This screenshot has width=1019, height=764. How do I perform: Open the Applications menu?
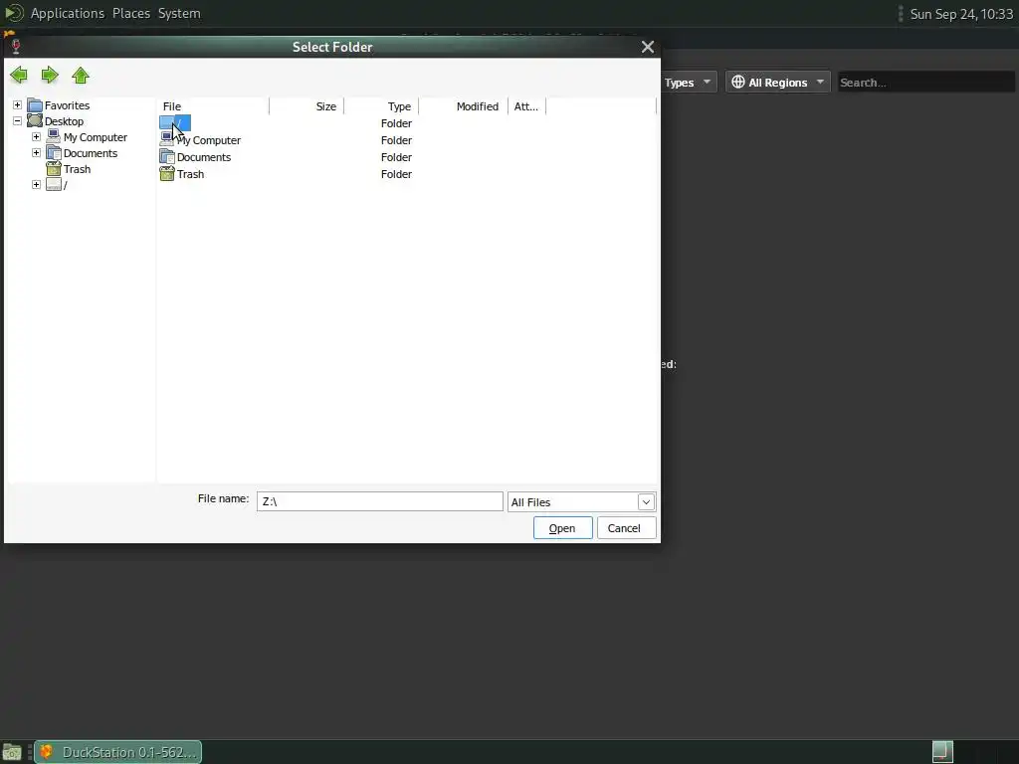click(68, 13)
